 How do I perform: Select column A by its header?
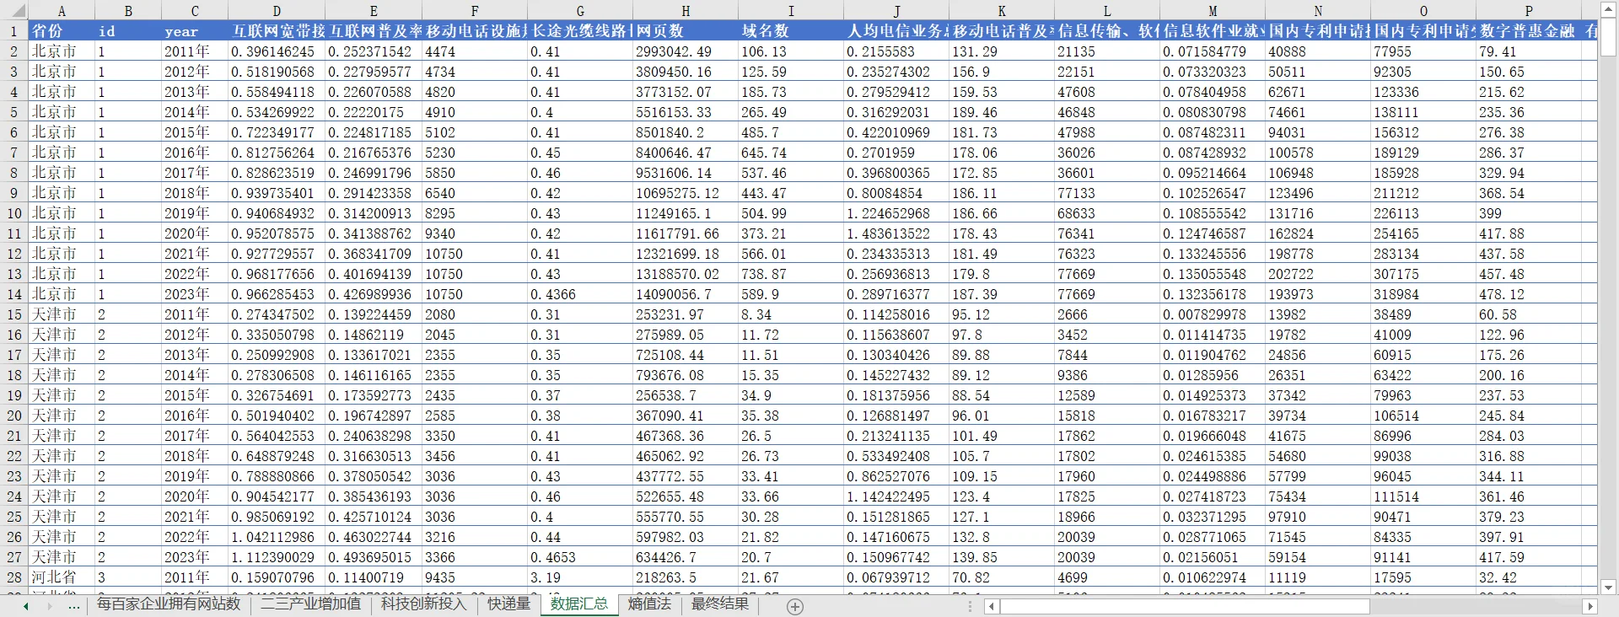click(62, 11)
